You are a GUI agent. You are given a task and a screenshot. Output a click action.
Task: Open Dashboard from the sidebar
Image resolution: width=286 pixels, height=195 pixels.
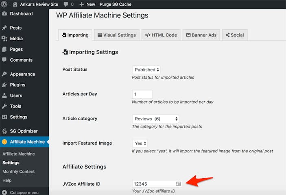(x=21, y=14)
